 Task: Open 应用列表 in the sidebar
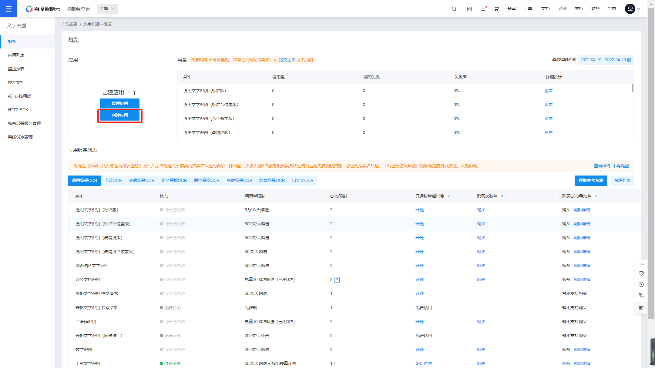coord(27,55)
